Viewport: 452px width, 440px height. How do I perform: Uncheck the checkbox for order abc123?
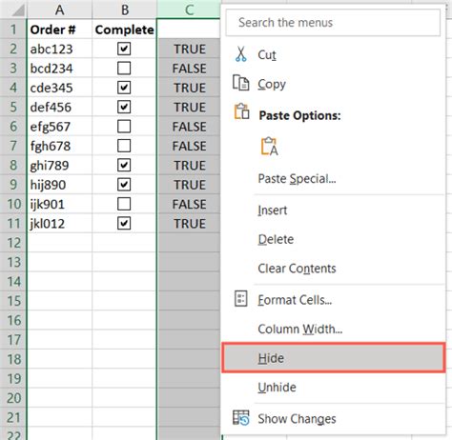coord(124,49)
